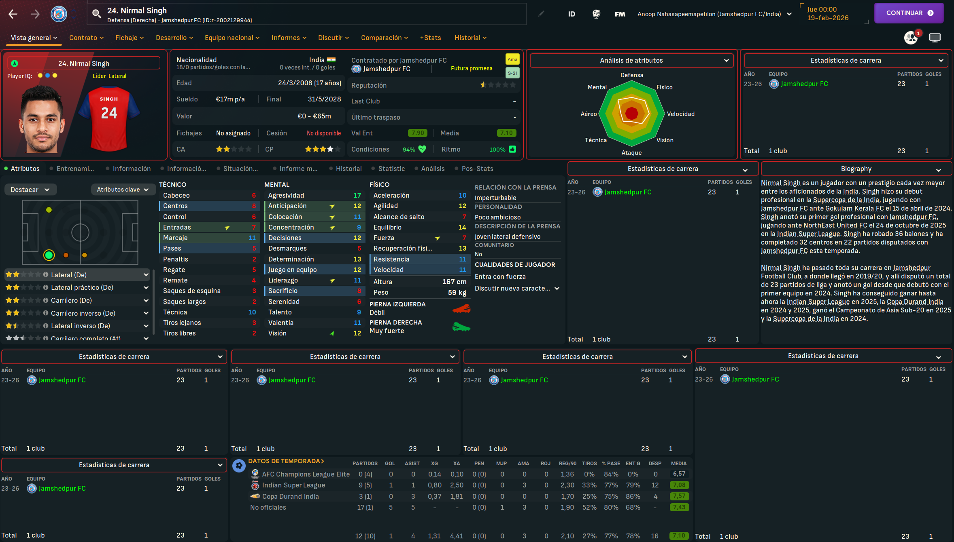Click the 7.90 Val Ent rating pill
Screen dimensions: 954x542
click(x=417, y=133)
